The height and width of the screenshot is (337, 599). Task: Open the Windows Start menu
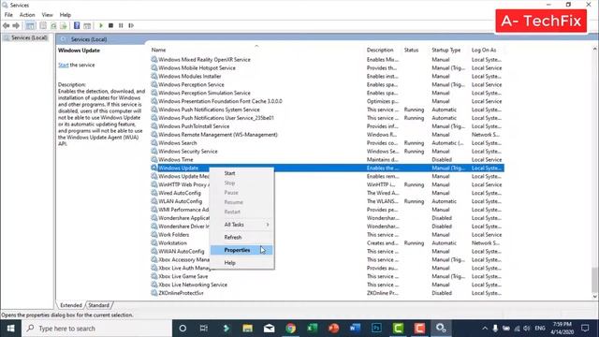coord(10,329)
